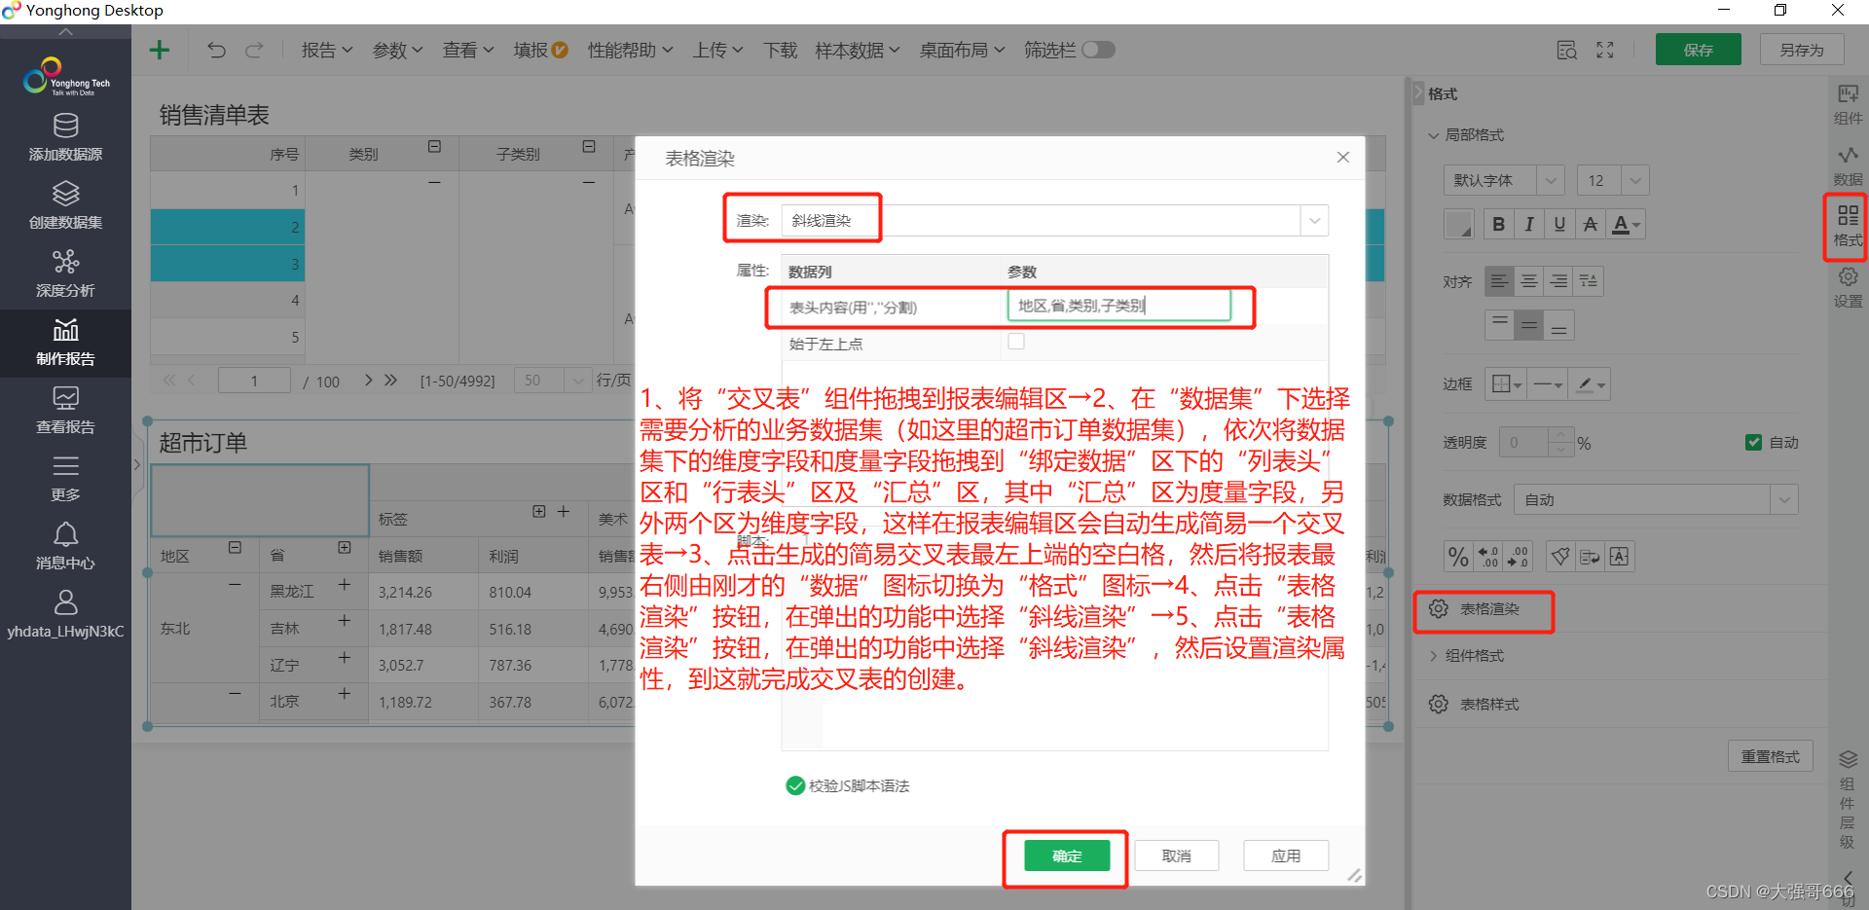This screenshot has height=910, width=1869.
Task: Uncheck 透明度 自动 checkbox
Action: [1754, 443]
